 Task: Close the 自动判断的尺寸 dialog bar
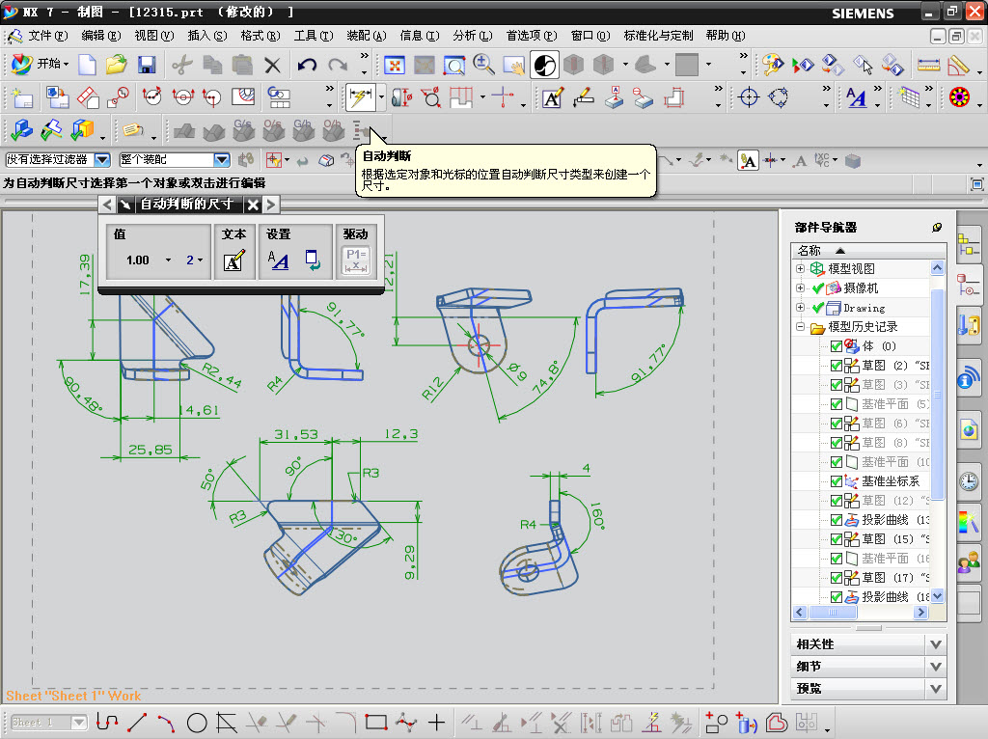pyautogui.click(x=253, y=205)
